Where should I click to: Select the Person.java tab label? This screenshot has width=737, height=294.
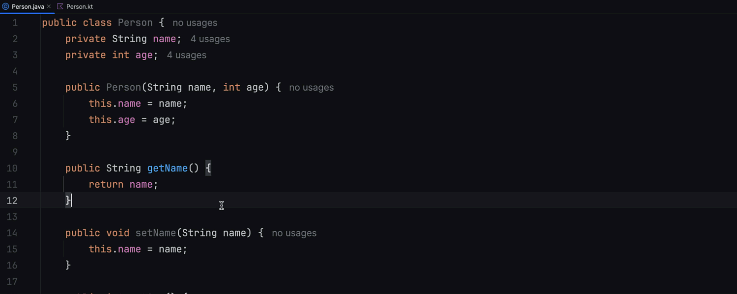click(28, 7)
